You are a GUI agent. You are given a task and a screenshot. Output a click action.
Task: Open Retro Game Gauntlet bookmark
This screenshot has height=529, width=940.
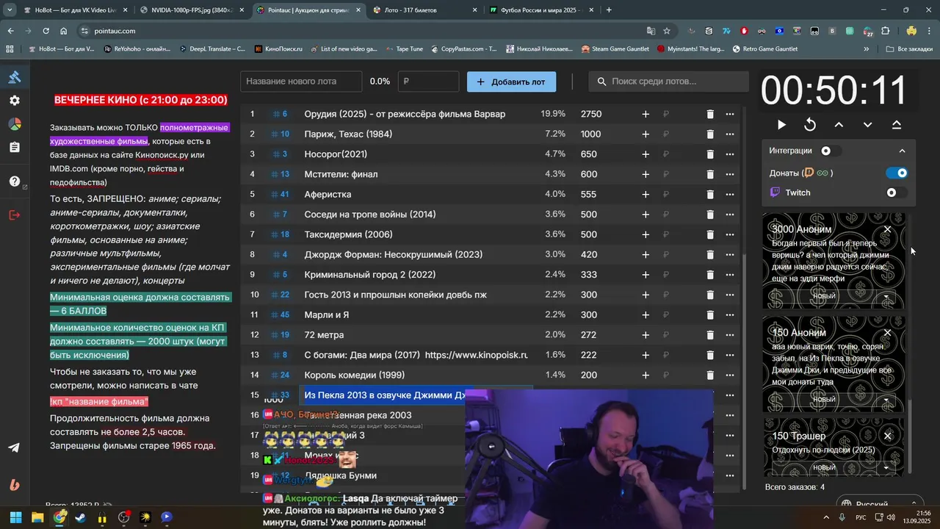click(x=766, y=49)
